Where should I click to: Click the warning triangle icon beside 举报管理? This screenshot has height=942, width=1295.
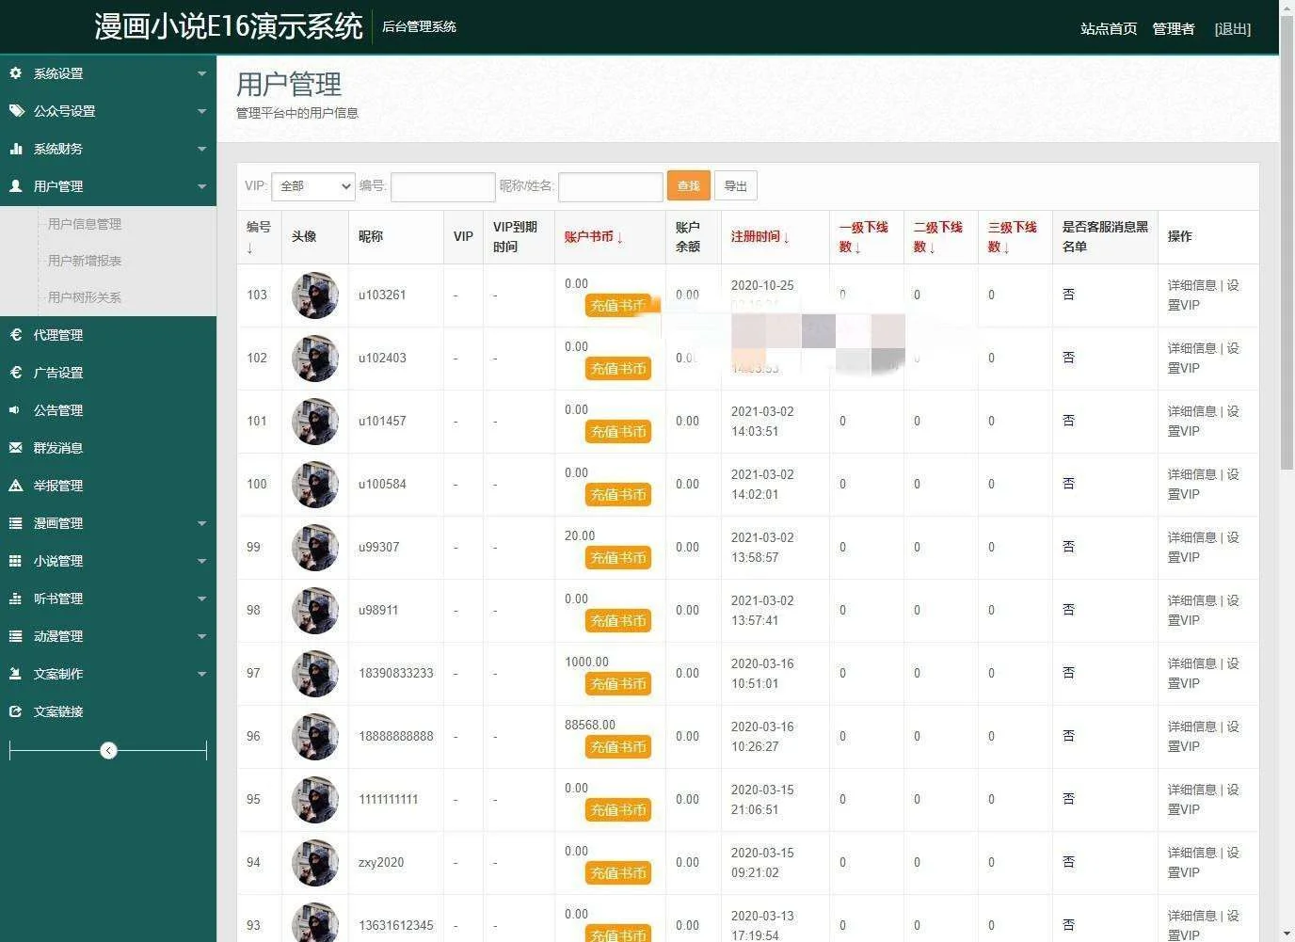15,485
